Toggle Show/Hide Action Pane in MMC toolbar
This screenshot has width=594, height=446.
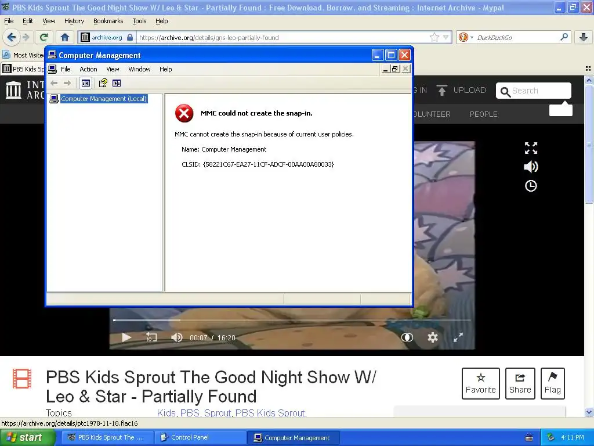[117, 83]
